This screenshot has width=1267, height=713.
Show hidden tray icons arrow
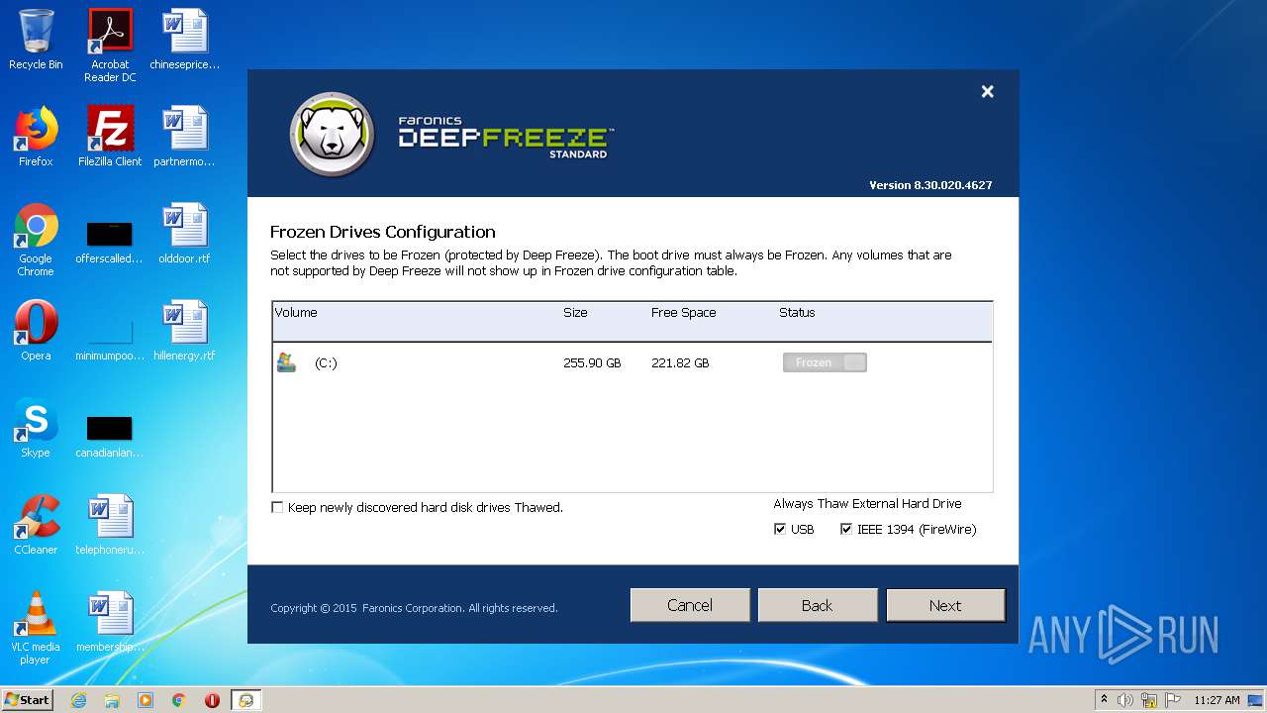1104,699
